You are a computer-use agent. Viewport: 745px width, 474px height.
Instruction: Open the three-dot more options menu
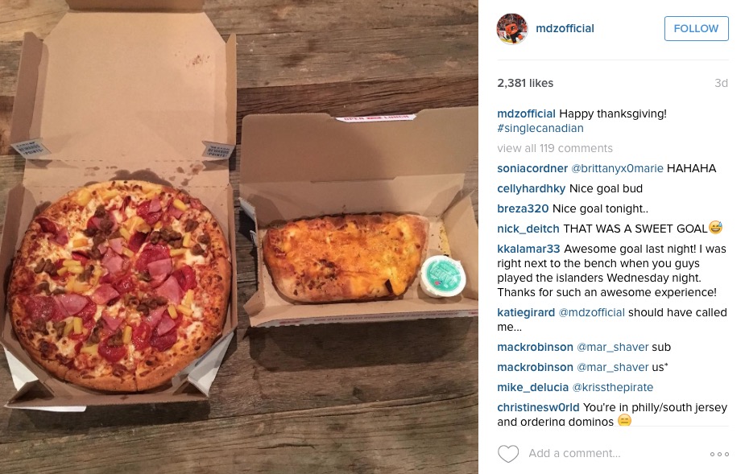[719, 454]
